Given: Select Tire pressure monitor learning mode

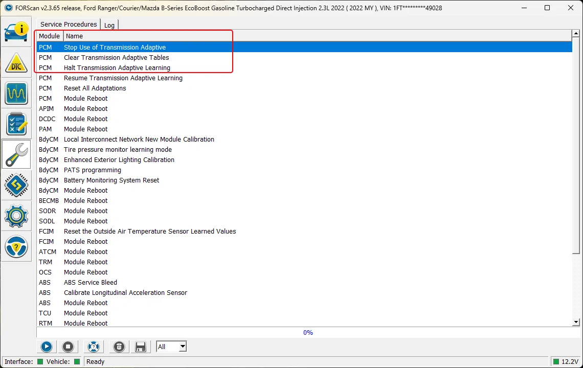Looking at the screenshot, I should click(304, 149).
